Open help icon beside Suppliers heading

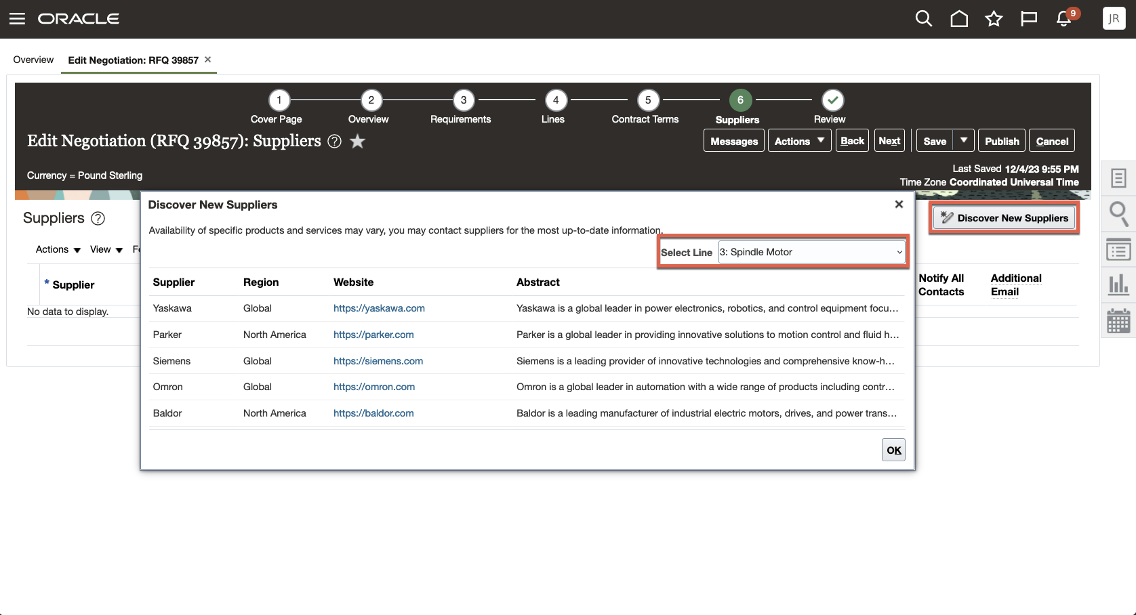(98, 218)
